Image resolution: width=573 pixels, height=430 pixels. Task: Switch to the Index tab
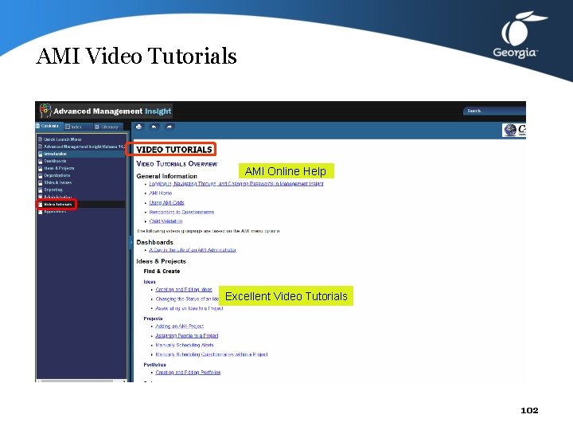(x=76, y=127)
